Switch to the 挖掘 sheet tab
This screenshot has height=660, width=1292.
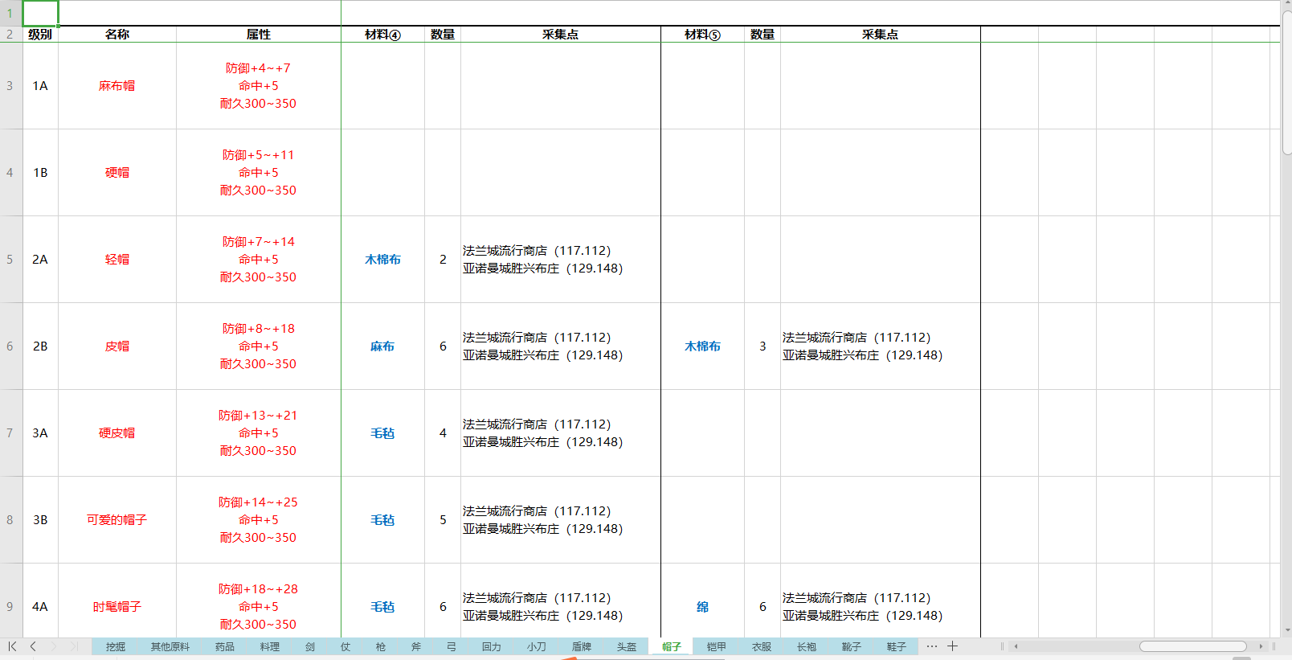[x=116, y=646]
